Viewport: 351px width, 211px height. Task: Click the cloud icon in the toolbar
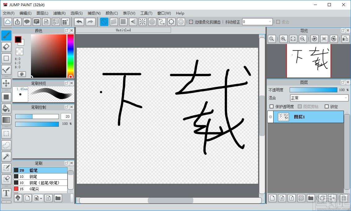tap(8, 22)
